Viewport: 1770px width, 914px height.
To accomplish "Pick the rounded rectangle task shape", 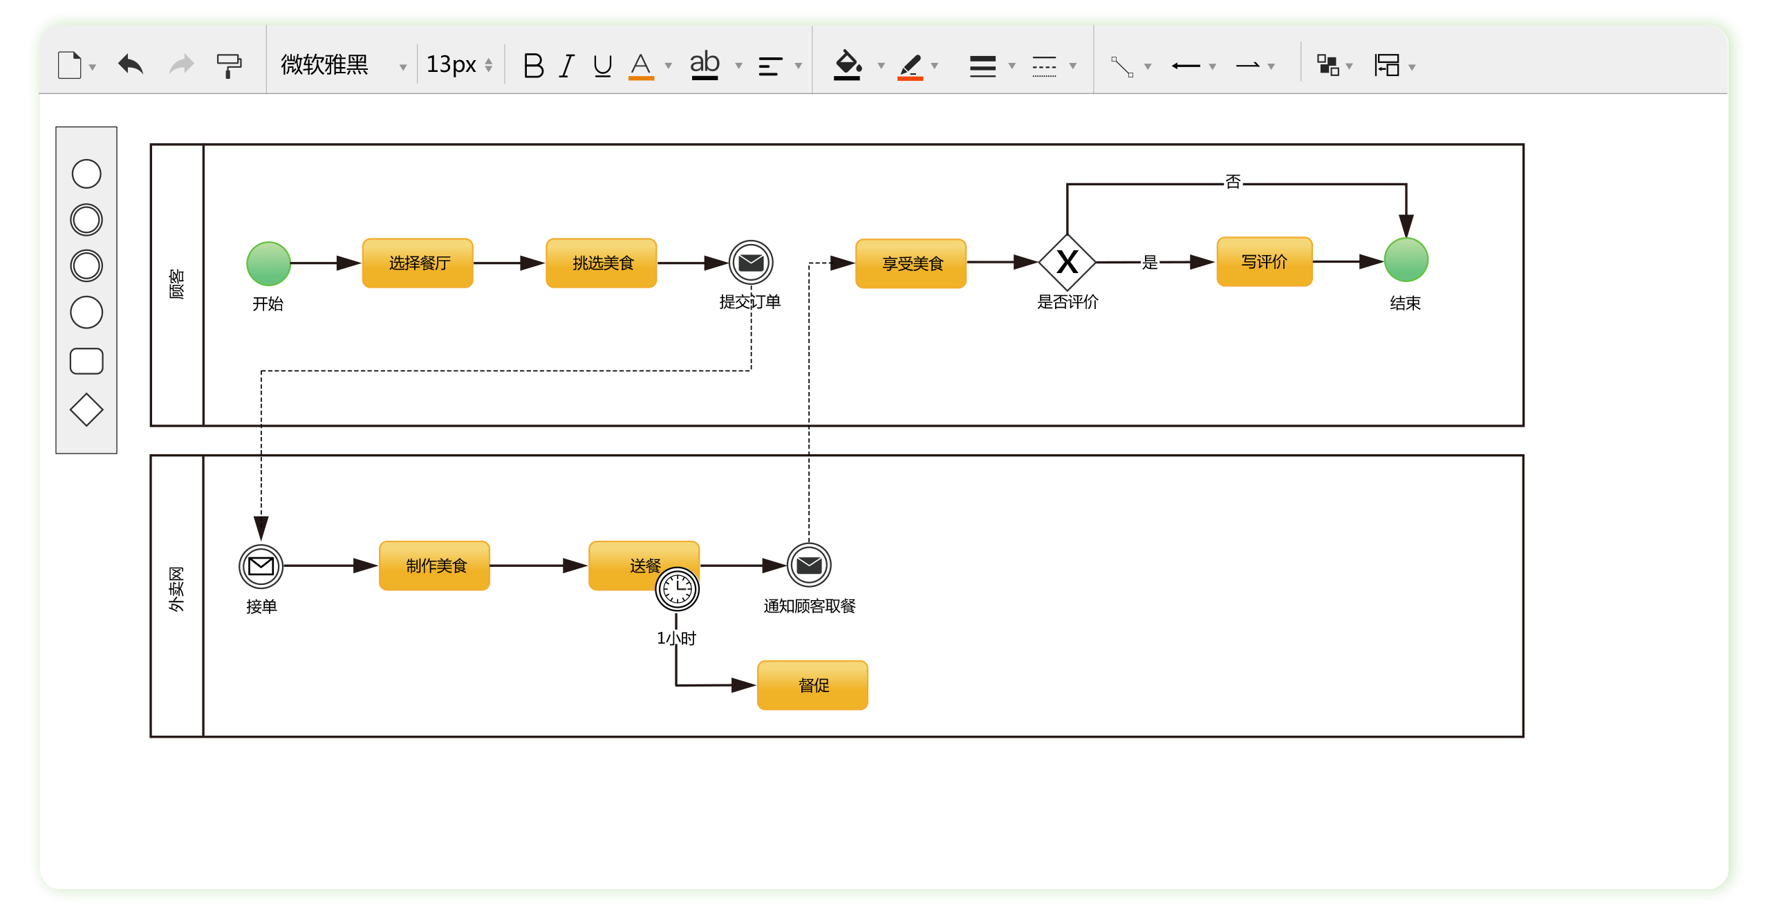I will point(86,362).
